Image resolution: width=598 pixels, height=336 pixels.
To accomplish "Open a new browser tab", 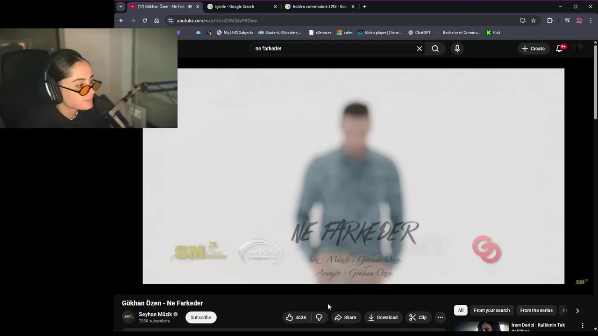I will [x=364, y=7].
